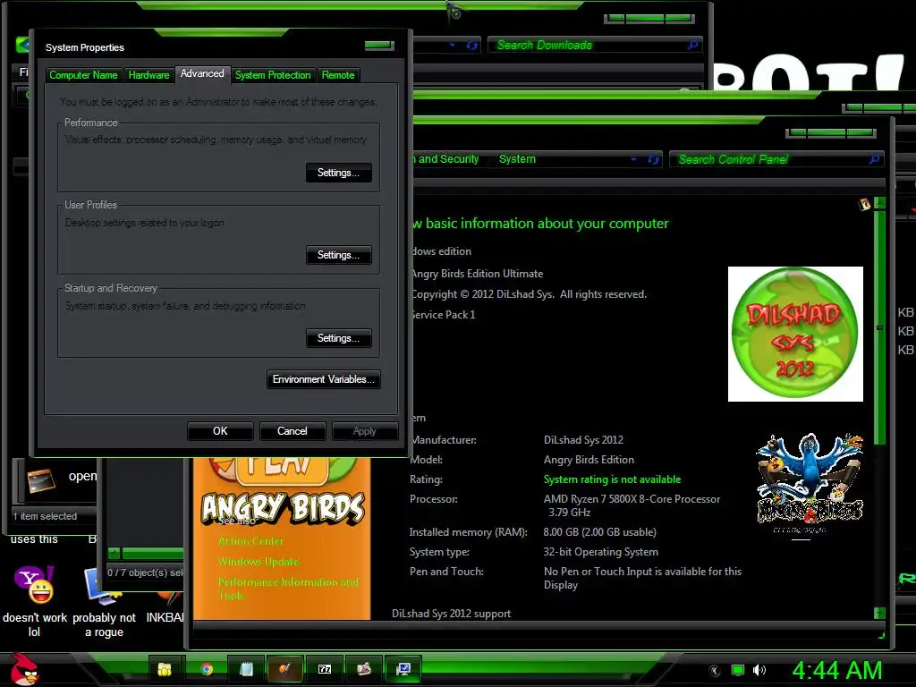The image size is (916, 687).
Task: Switch to the Hardware tab
Action: coord(149,75)
